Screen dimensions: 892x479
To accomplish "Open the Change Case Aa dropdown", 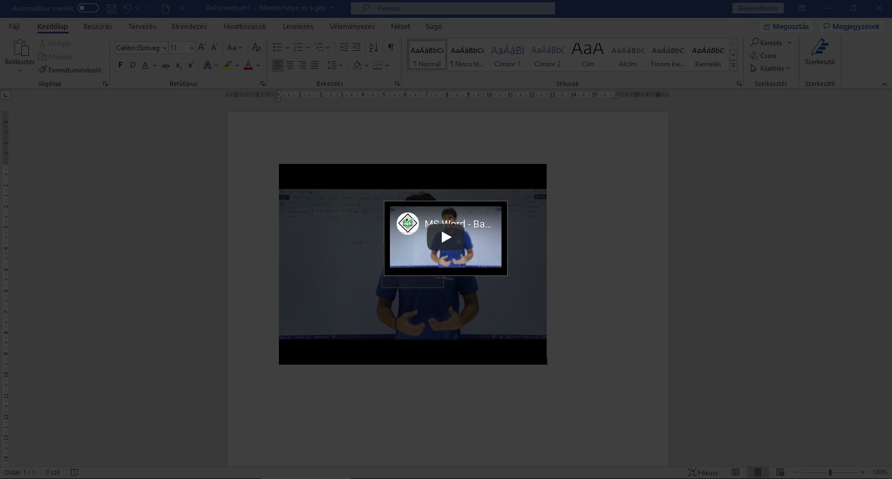I will (234, 47).
